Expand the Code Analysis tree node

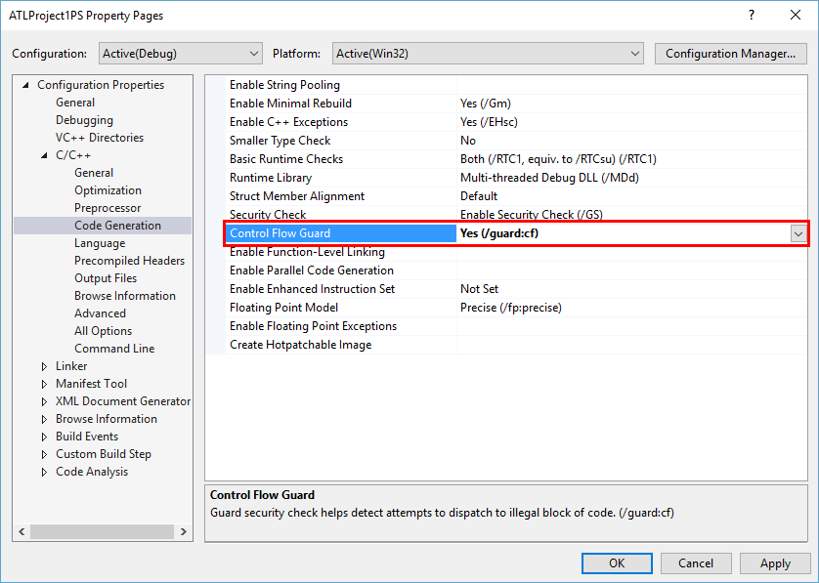point(44,472)
